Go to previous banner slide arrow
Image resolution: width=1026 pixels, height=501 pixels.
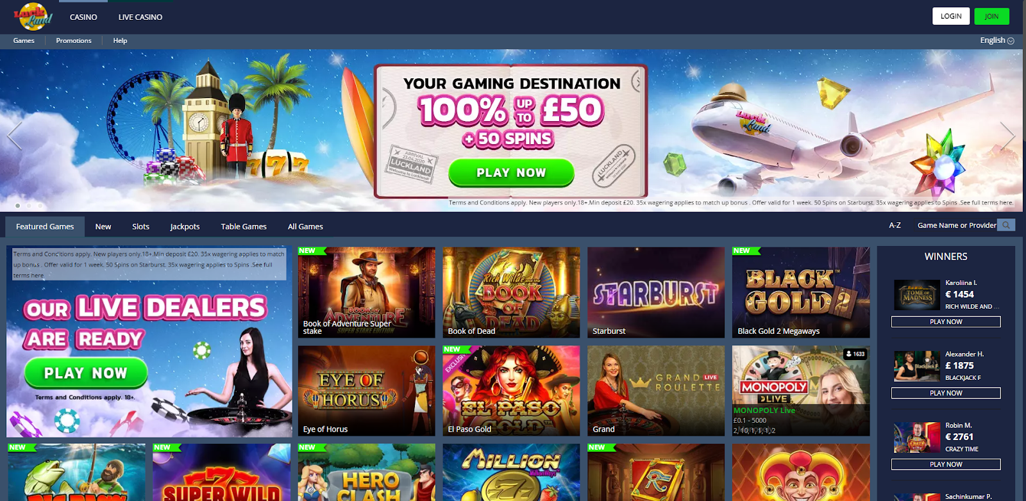pos(14,135)
